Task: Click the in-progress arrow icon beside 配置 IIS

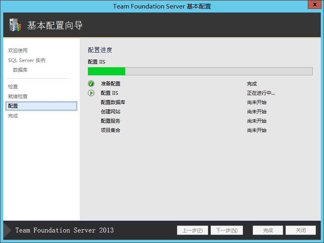Action: pos(91,93)
